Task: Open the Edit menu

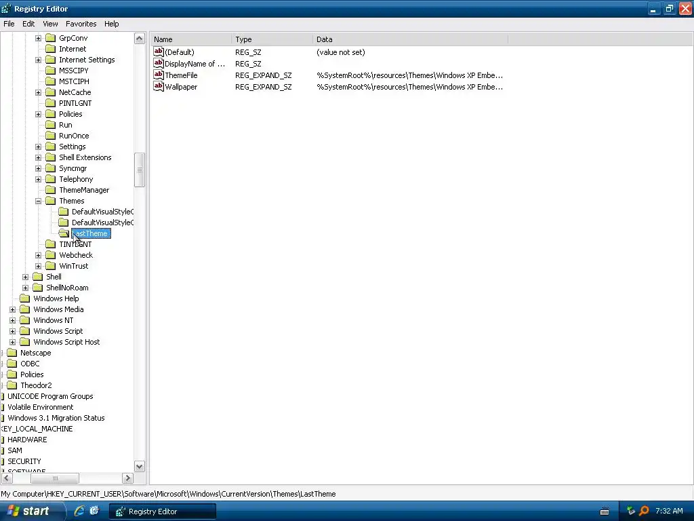Action: coord(28,24)
